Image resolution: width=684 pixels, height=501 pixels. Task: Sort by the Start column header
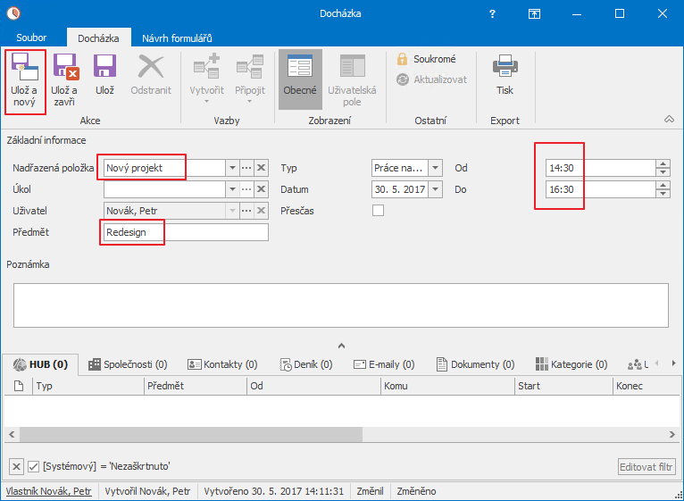pos(564,386)
